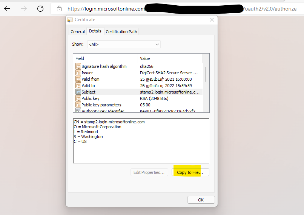Click the Valid from date 25 2021 16:00:00
The image size is (304, 215).
[166, 79]
